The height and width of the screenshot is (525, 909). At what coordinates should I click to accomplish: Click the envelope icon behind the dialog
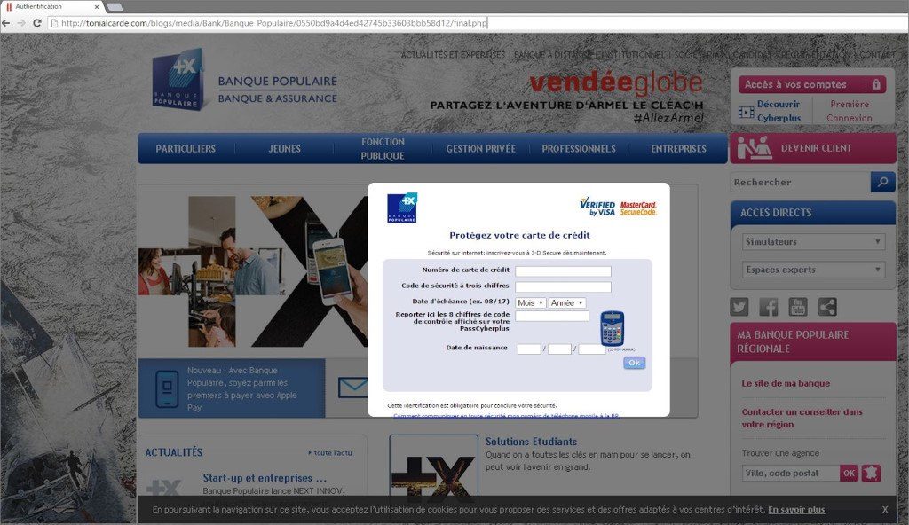coord(352,387)
